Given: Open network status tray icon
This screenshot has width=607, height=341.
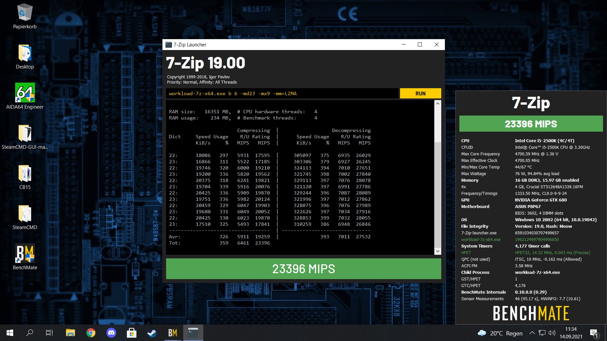Looking at the screenshot, I should pyautogui.click(x=542, y=333).
